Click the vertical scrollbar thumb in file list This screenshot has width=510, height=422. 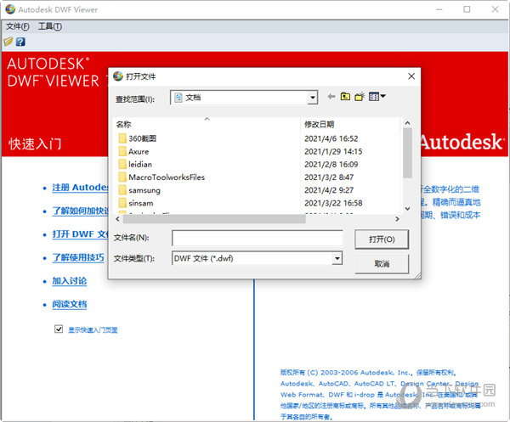(x=407, y=153)
